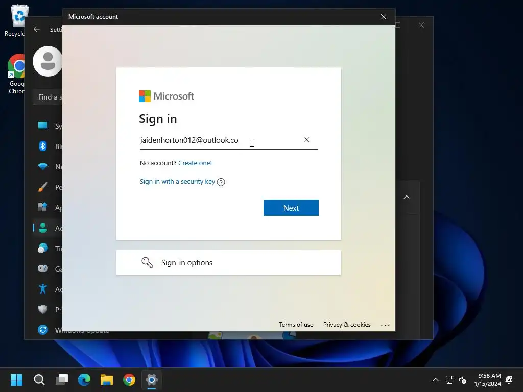Open the Terms of use link
This screenshot has height=392, width=523.
coord(296,324)
